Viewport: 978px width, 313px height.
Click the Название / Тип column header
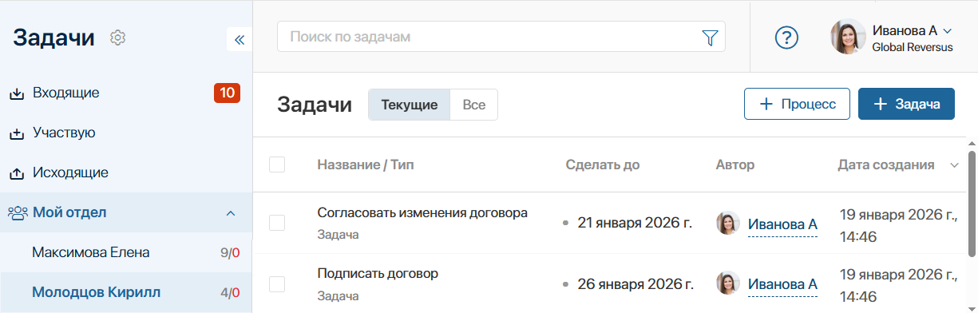click(x=366, y=165)
